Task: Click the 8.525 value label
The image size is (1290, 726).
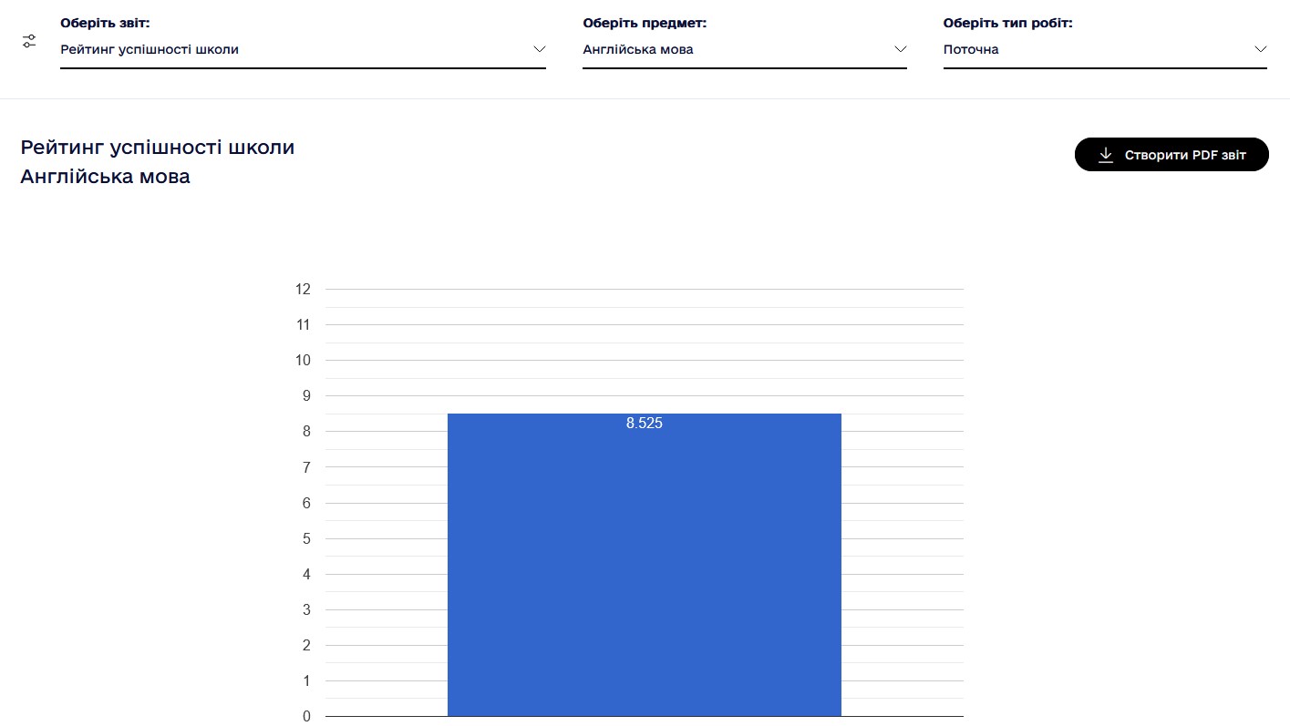Action: coord(645,424)
